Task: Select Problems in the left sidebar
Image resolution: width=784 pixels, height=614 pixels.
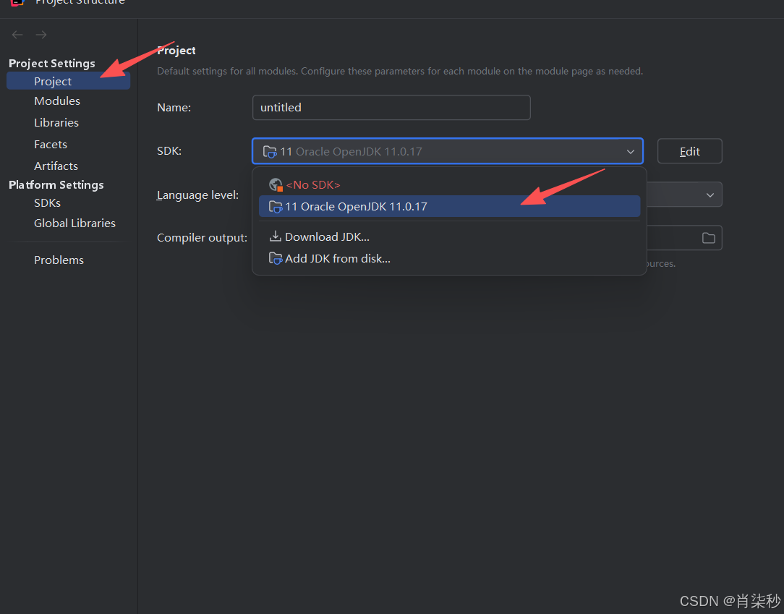Action: pos(59,260)
